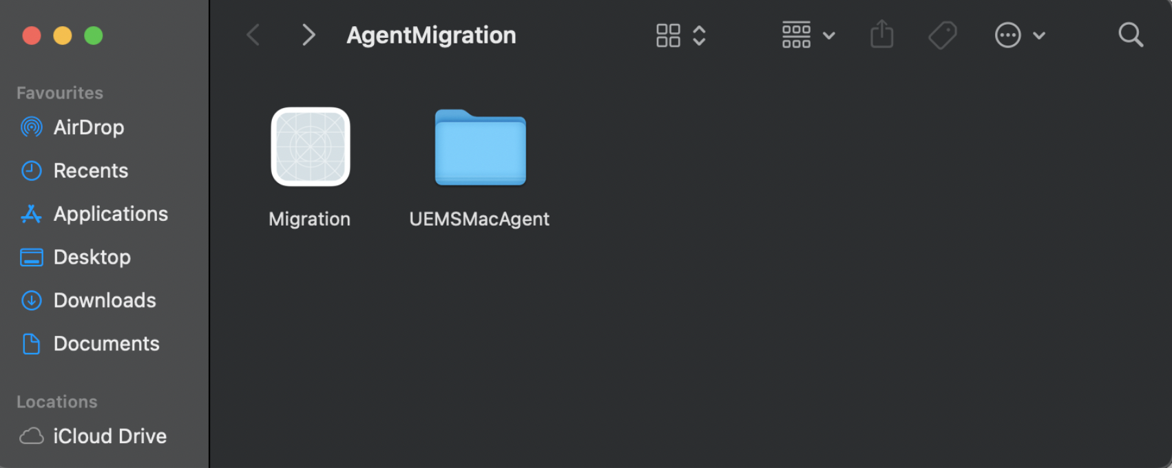1172x468 pixels.
Task: Click the icon view button in toolbar
Action: point(667,34)
